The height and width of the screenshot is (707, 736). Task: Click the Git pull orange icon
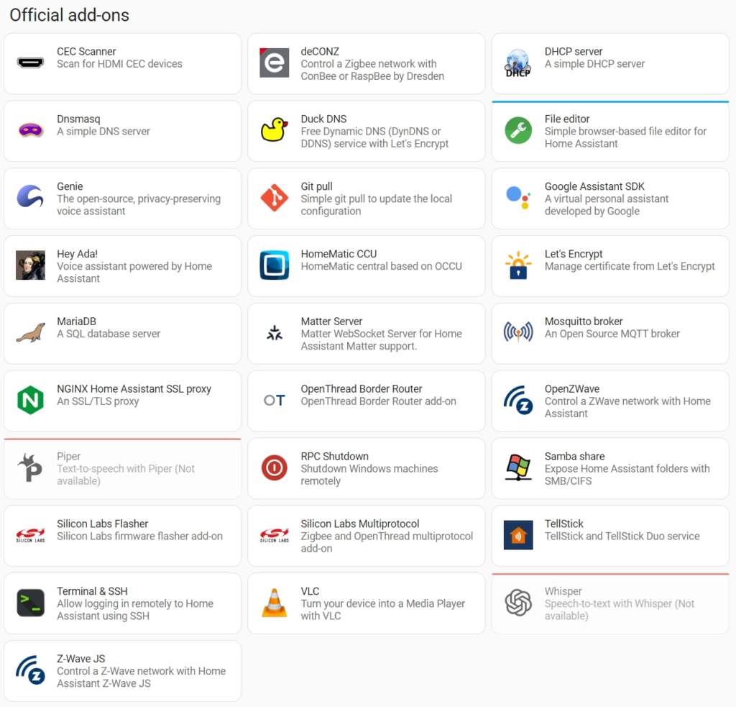[x=274, y=199]
